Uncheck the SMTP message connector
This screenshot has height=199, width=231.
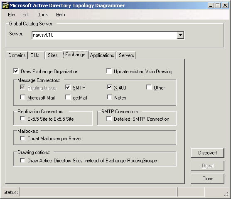(x=68, y=87)
